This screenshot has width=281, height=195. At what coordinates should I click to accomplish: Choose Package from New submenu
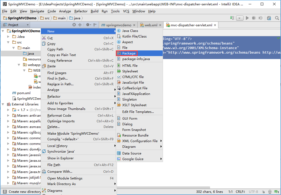[139, 53]
